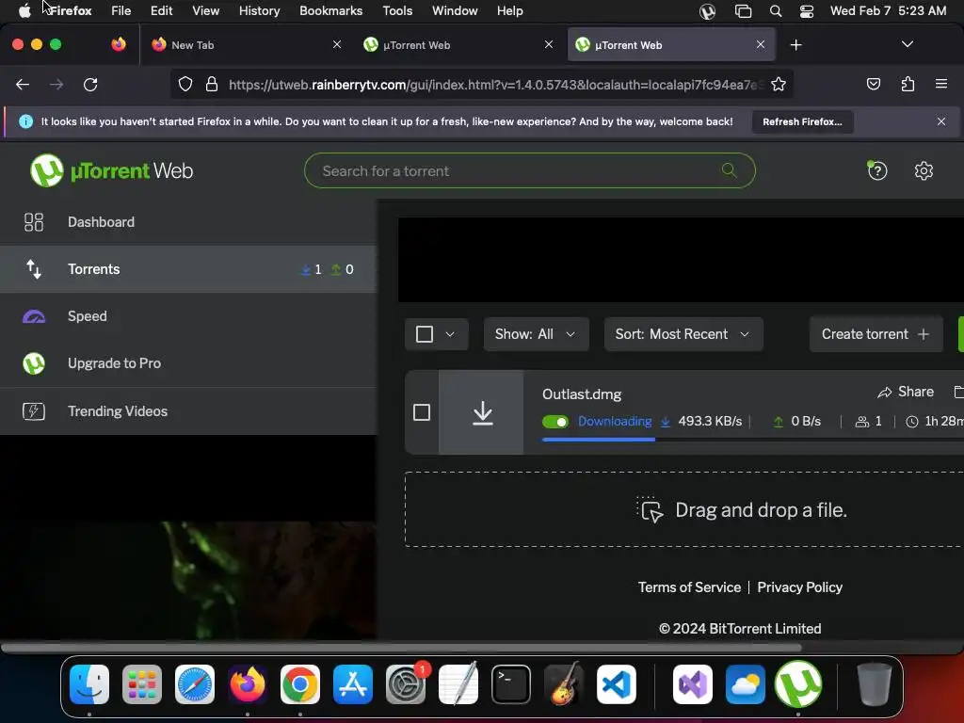Image resolution: width=964 pixels, height=723 pixels.
Task: Open µTorrent settings gear
Action: (924, 170)
